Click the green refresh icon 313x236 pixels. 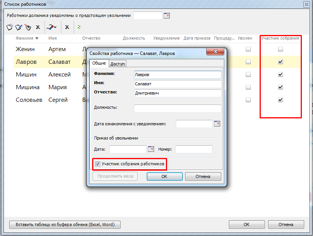click(79, 27)
